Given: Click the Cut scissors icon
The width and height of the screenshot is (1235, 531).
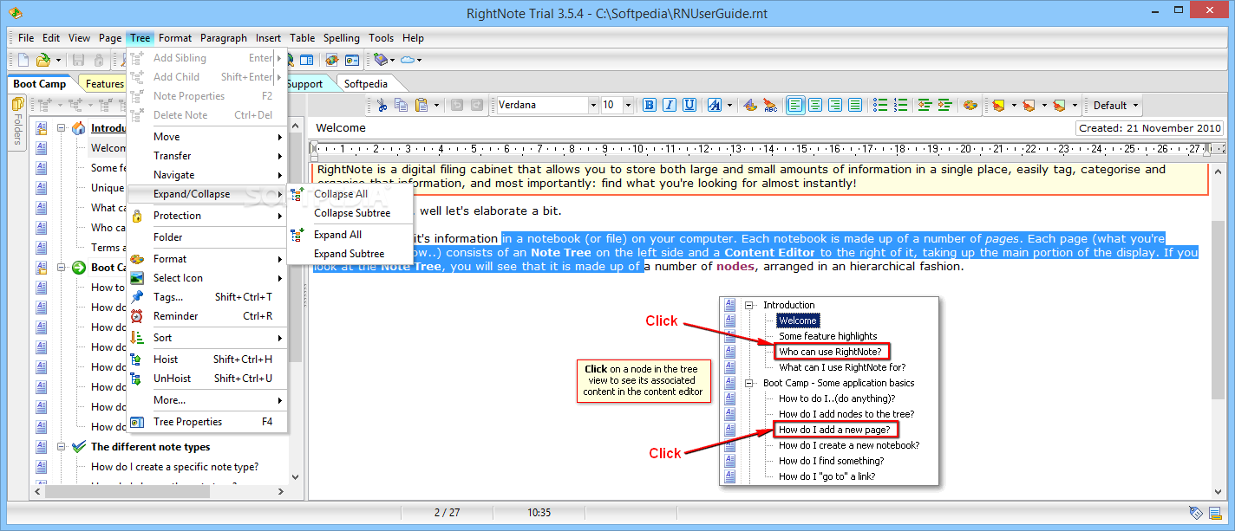Looking at the screenshot, I should pos(382,105).
